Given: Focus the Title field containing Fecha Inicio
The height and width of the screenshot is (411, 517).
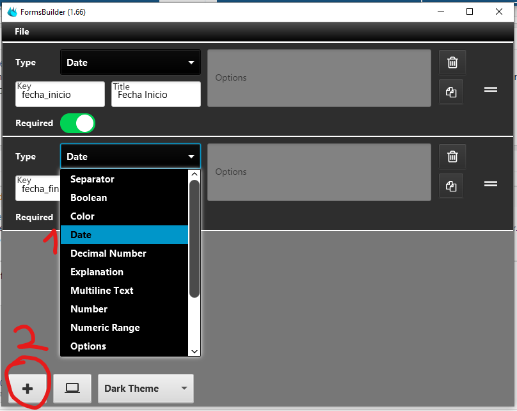Looking at the screenshot, I should click(x=156, y=94).
